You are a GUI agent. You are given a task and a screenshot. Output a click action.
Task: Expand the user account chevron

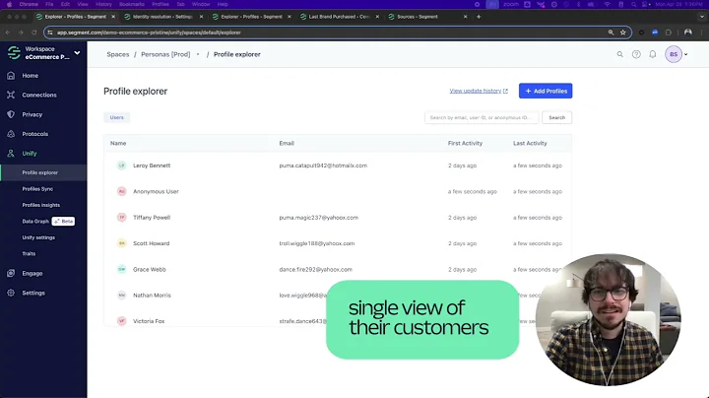(x=686, y=54)
